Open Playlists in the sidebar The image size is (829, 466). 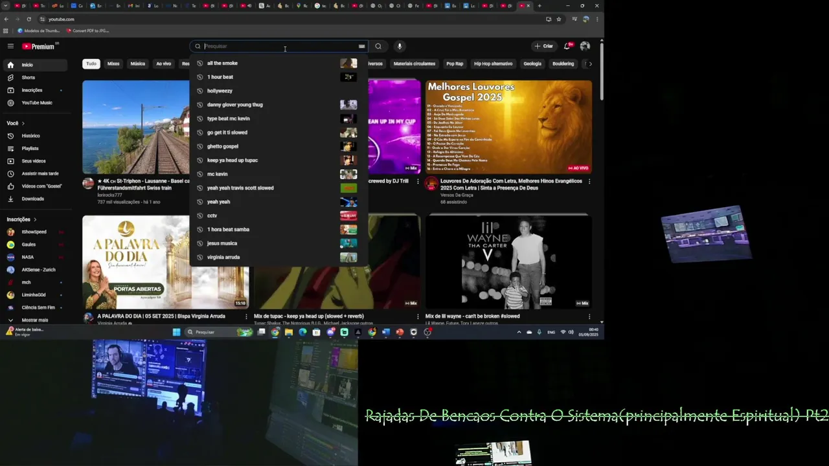point(34,148)
